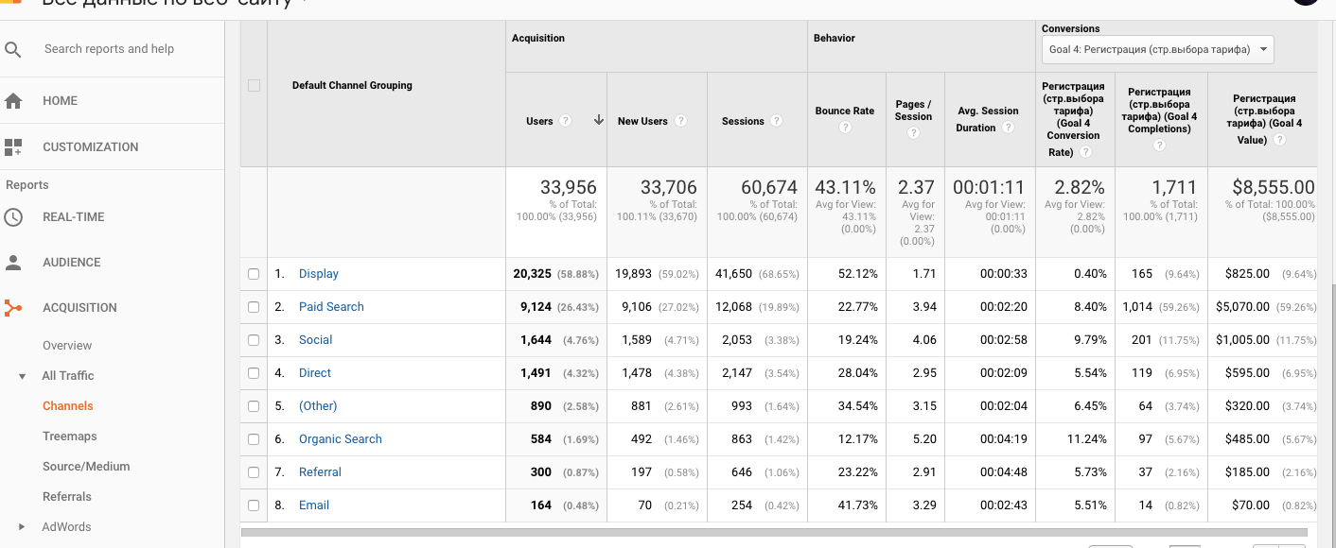1336x548 pixels.
Task: Click the Audience person icon
Action: pyautogui.click(x=13, y=263)
